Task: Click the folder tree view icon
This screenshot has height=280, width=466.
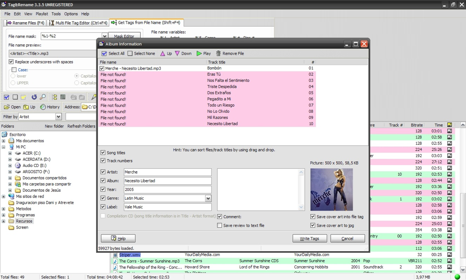Action: click(x=55, y=97)
